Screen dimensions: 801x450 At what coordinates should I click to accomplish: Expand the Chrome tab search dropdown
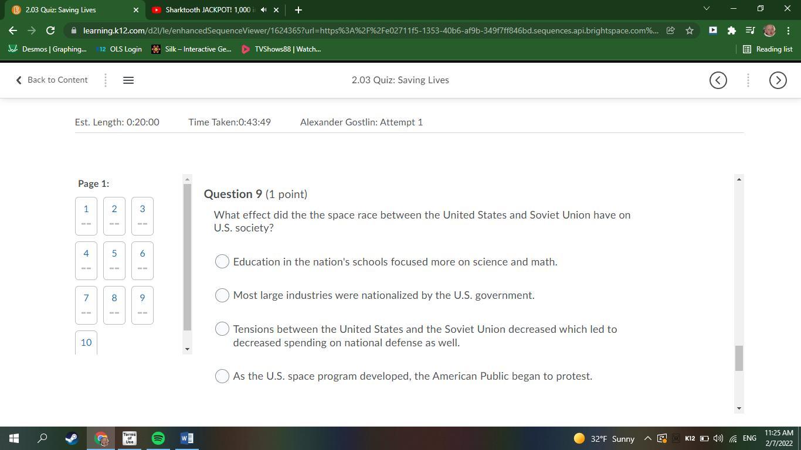706,9
